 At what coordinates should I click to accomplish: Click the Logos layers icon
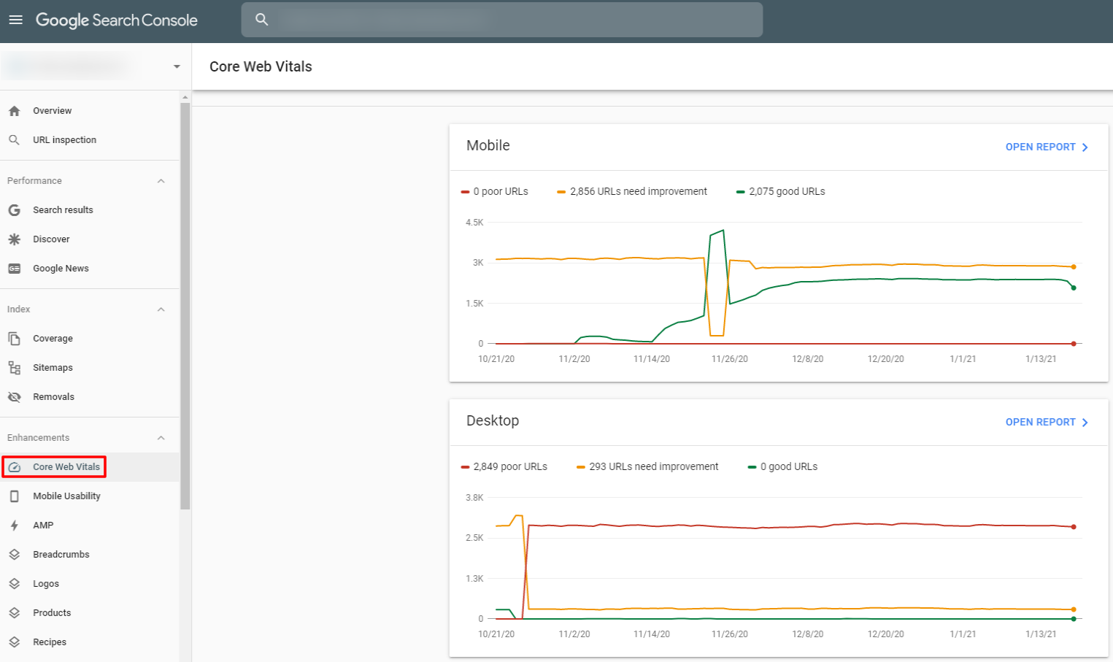(14, 584)
